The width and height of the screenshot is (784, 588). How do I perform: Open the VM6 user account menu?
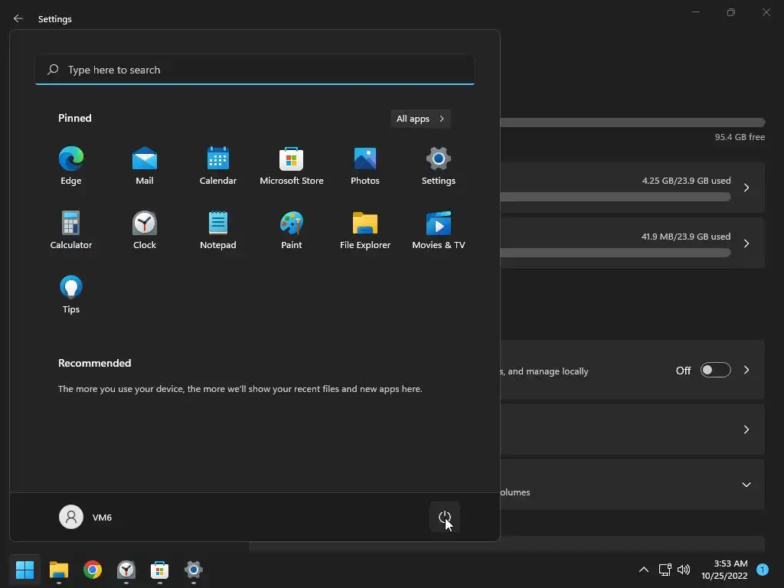(86, 517)
